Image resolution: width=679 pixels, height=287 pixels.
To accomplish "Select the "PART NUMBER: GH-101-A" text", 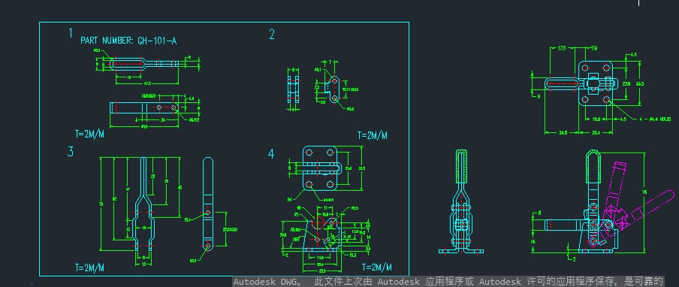I will tap(128, 41).
